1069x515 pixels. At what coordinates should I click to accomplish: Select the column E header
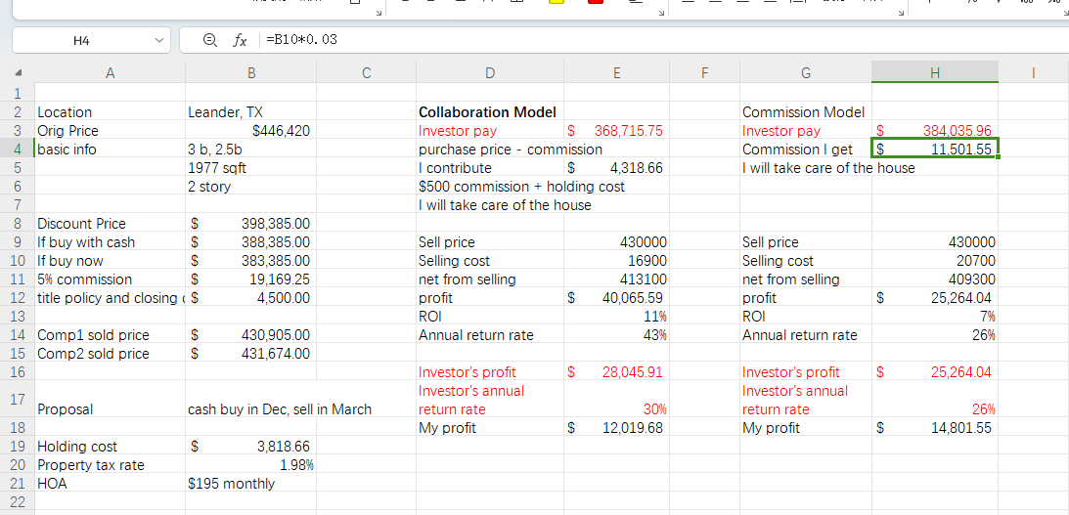pyautogui.click(x=616, y=72)
